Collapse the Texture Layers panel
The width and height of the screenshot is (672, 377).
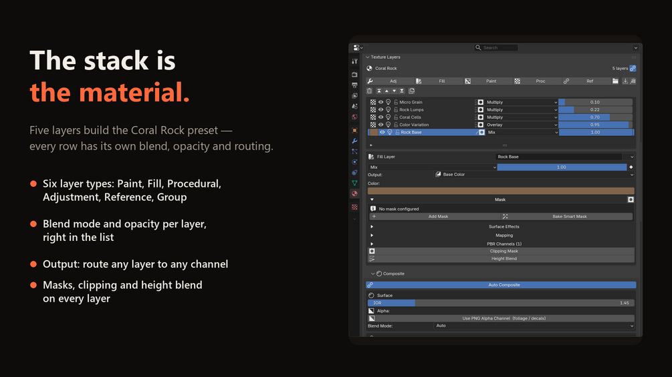click(x=367, y=57)
